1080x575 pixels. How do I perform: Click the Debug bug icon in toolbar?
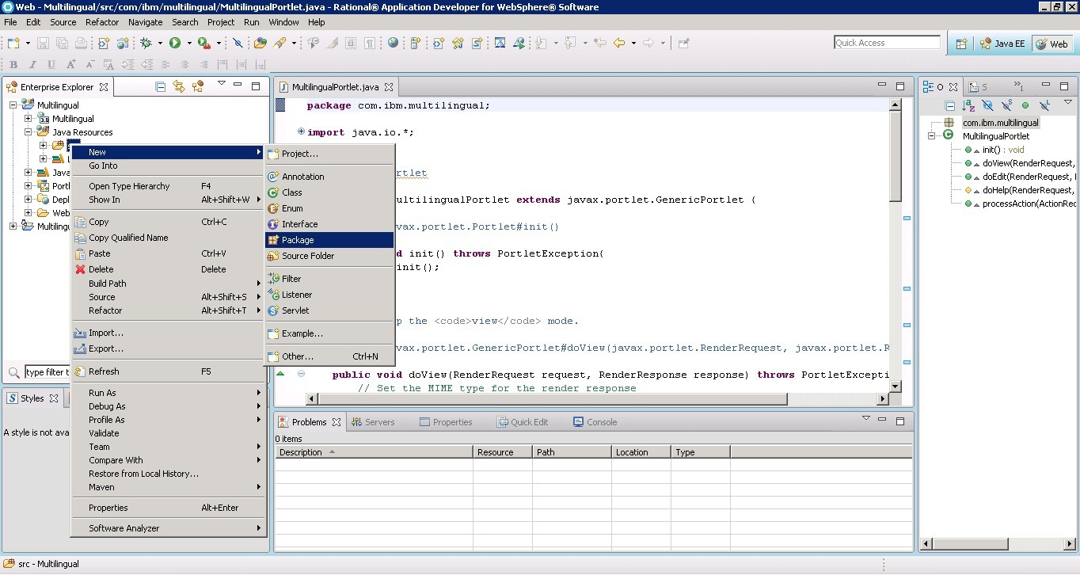(x=146, y=43)
